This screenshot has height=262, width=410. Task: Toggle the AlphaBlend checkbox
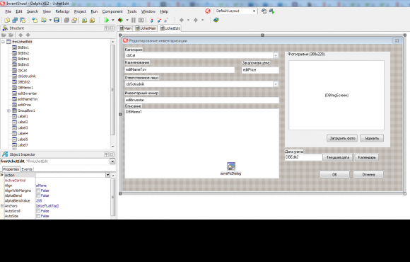coord(38,195)
